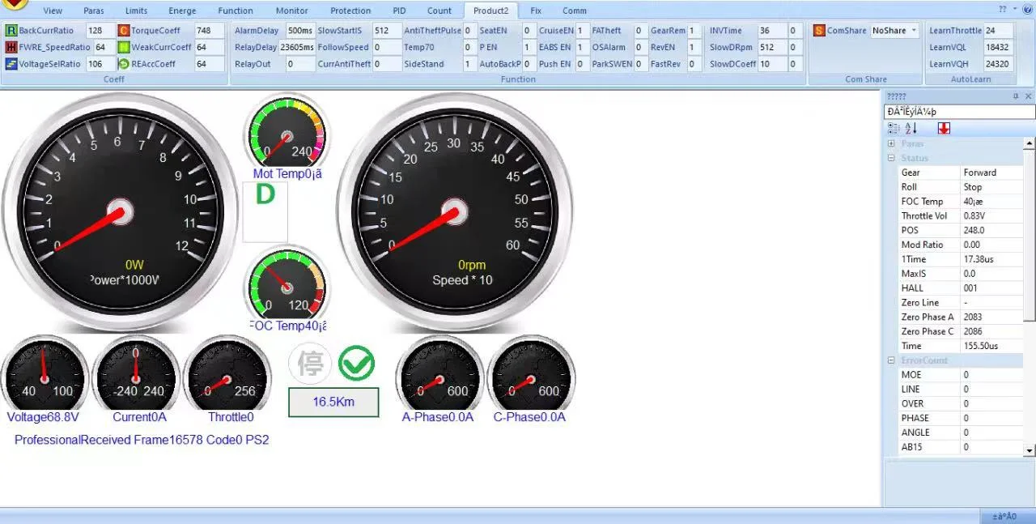
Task: Click the 16.5Km distance box
Action: click(333, 402)
